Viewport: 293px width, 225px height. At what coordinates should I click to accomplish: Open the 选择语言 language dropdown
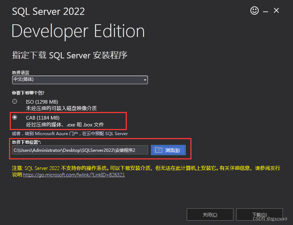tap(80, 80)
